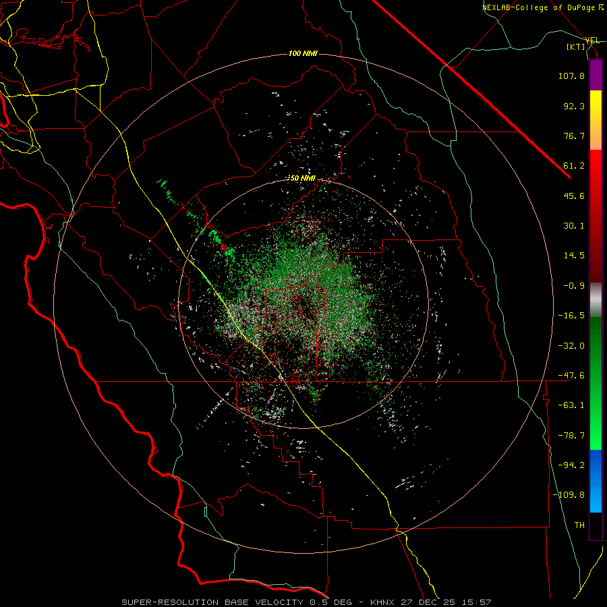This screenshot has height=607, width=607.
Task: Select the -47.6 velocity scale value
Action: 571,376
